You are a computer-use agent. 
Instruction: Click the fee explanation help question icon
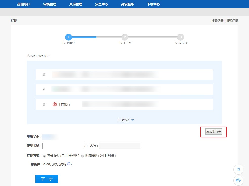click(x=69, y=164)
